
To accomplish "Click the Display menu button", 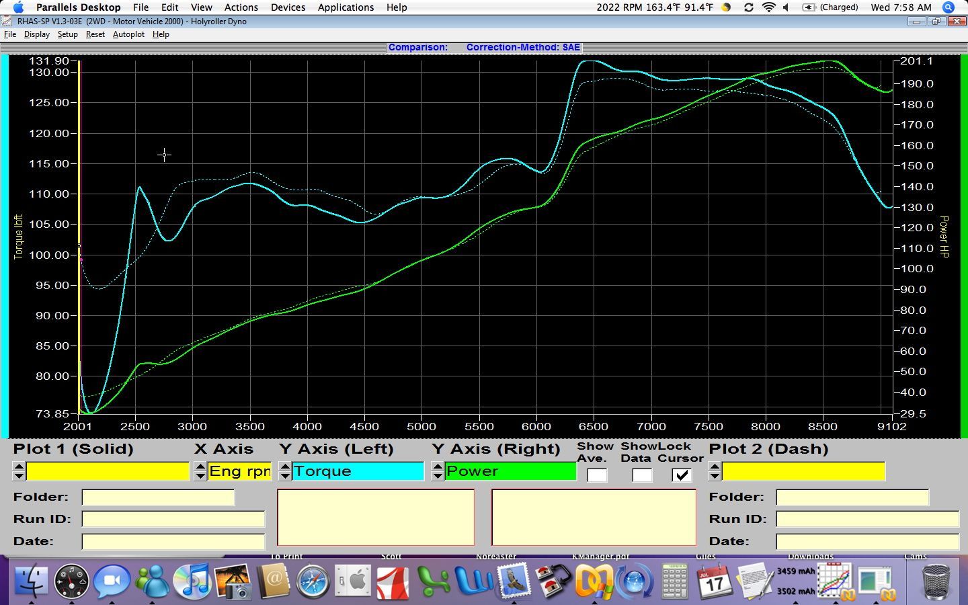I will (37, 34).
